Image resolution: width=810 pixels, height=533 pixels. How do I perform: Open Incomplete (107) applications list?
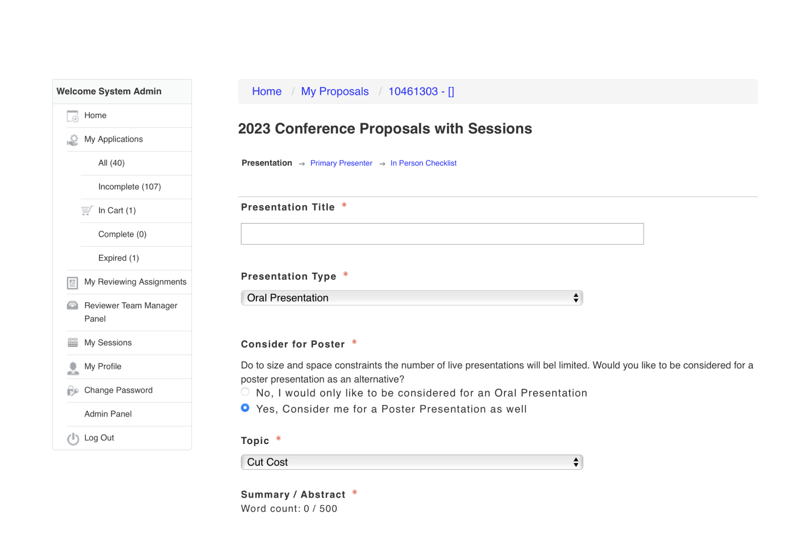(130, 187)
